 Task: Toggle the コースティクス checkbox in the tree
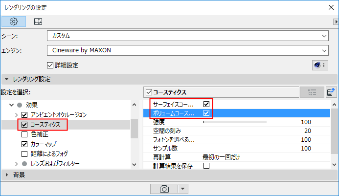[x=24, y=125]
